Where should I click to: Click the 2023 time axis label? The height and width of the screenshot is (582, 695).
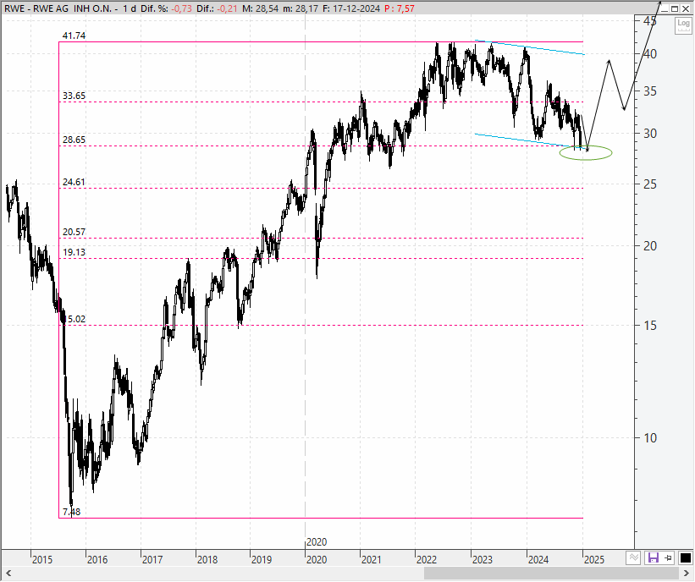coord(483,560)
